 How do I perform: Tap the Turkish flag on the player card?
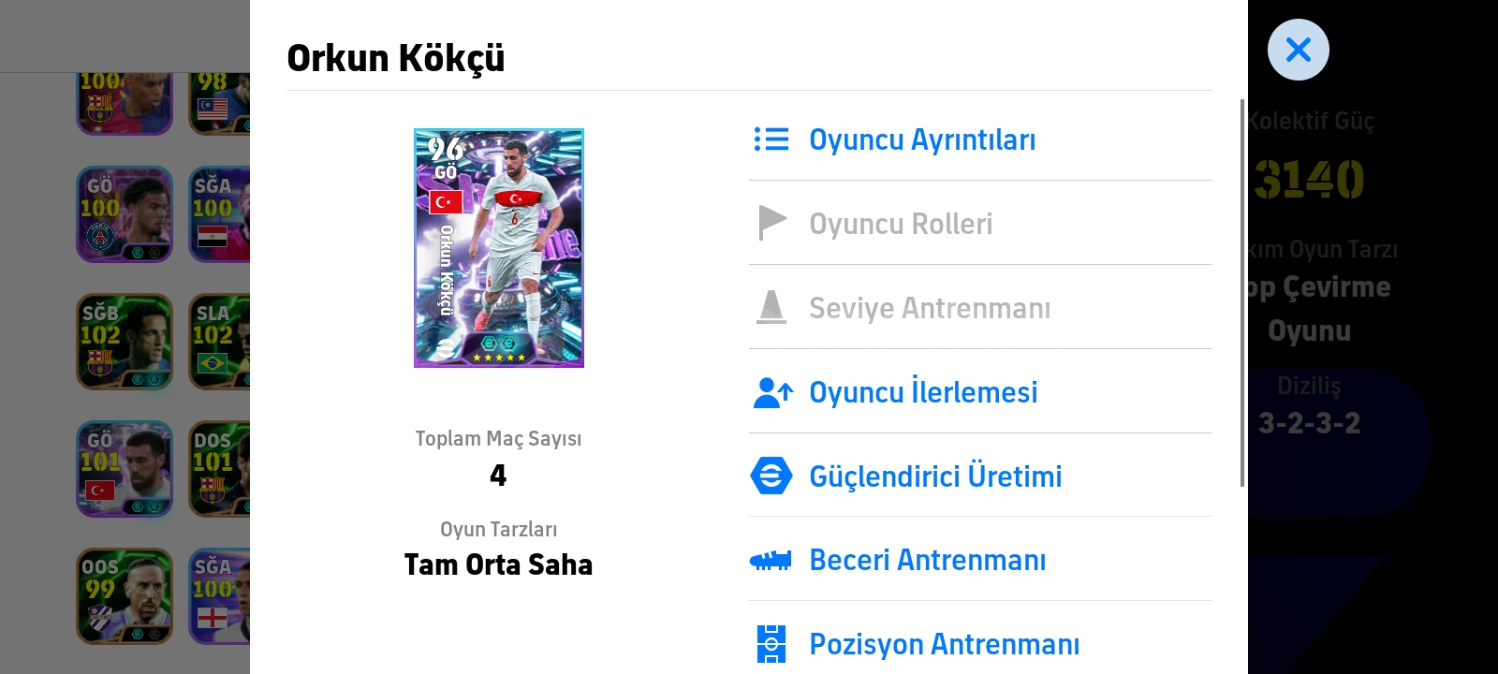click(x=446, y=201)
